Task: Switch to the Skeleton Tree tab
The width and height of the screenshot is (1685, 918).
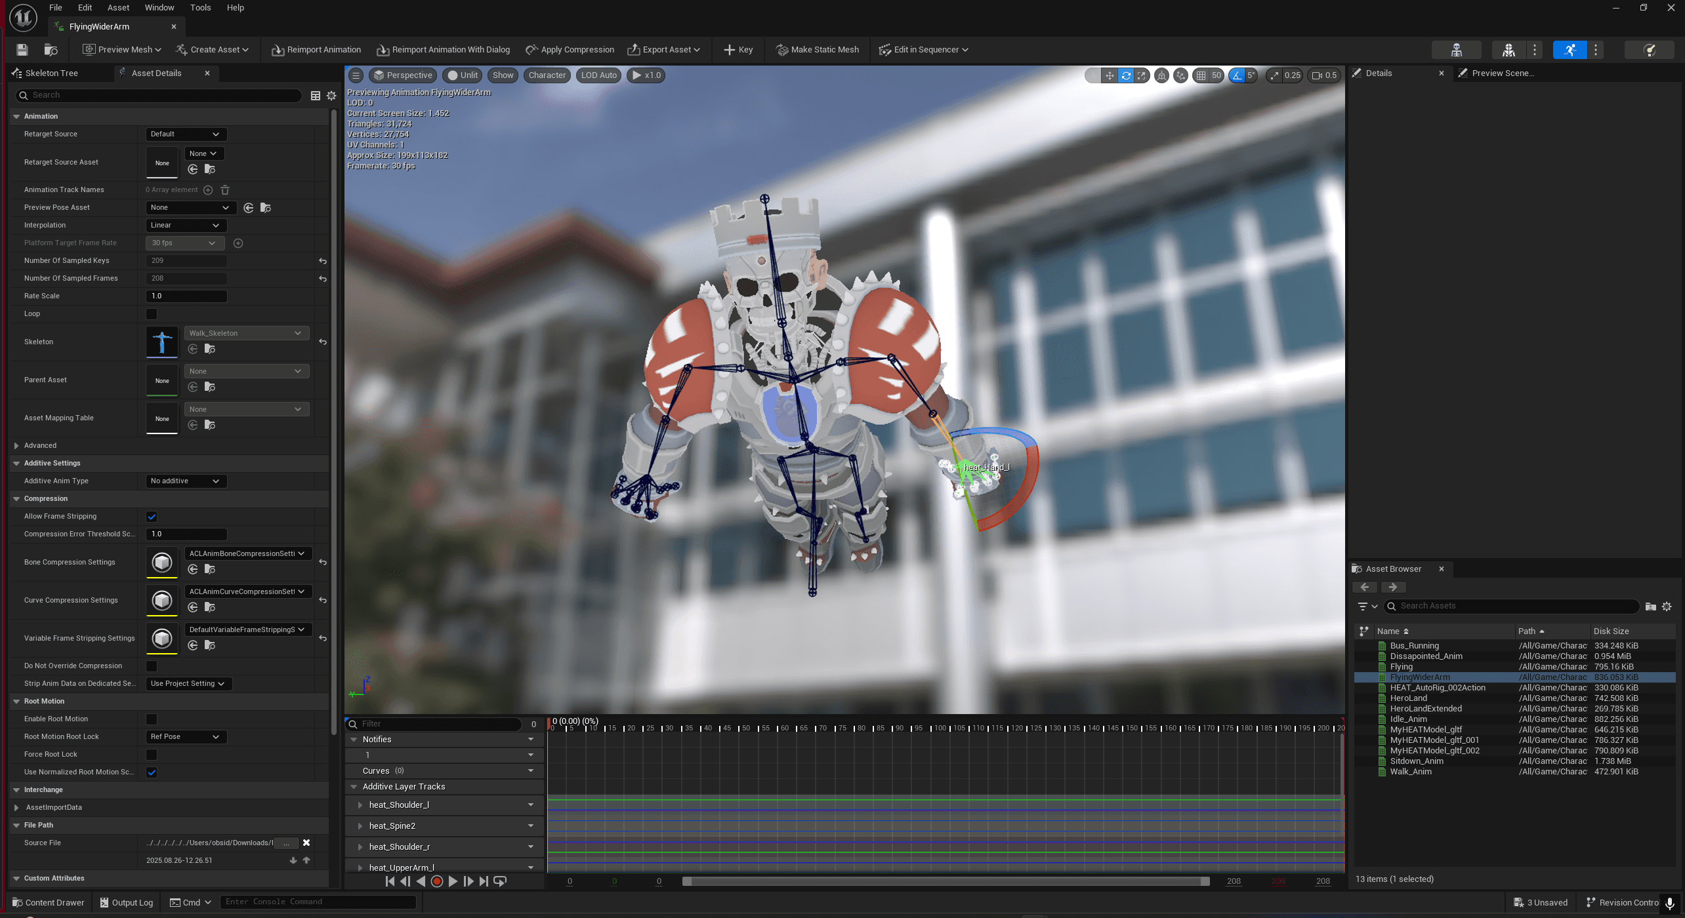Action: point(51,73)
